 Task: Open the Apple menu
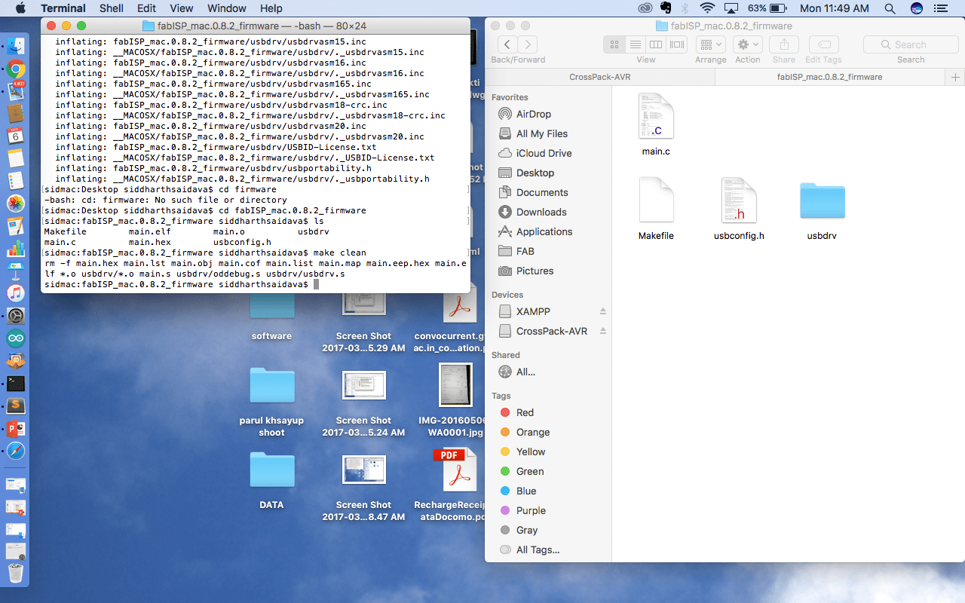[20, 8]
